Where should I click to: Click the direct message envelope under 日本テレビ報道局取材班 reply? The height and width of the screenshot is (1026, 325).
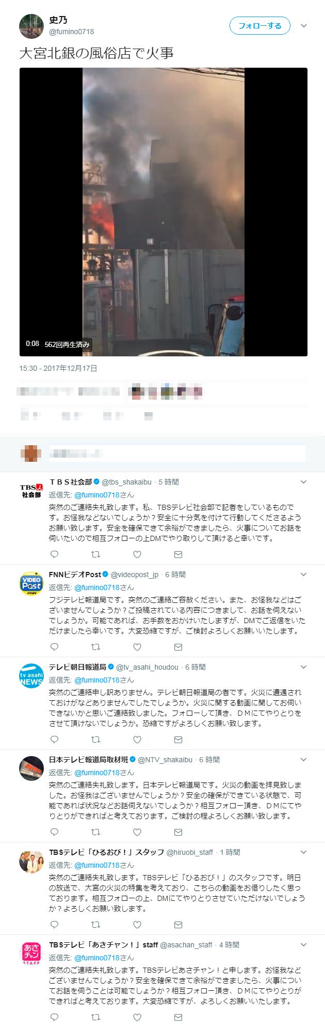(x=178, y=832)
